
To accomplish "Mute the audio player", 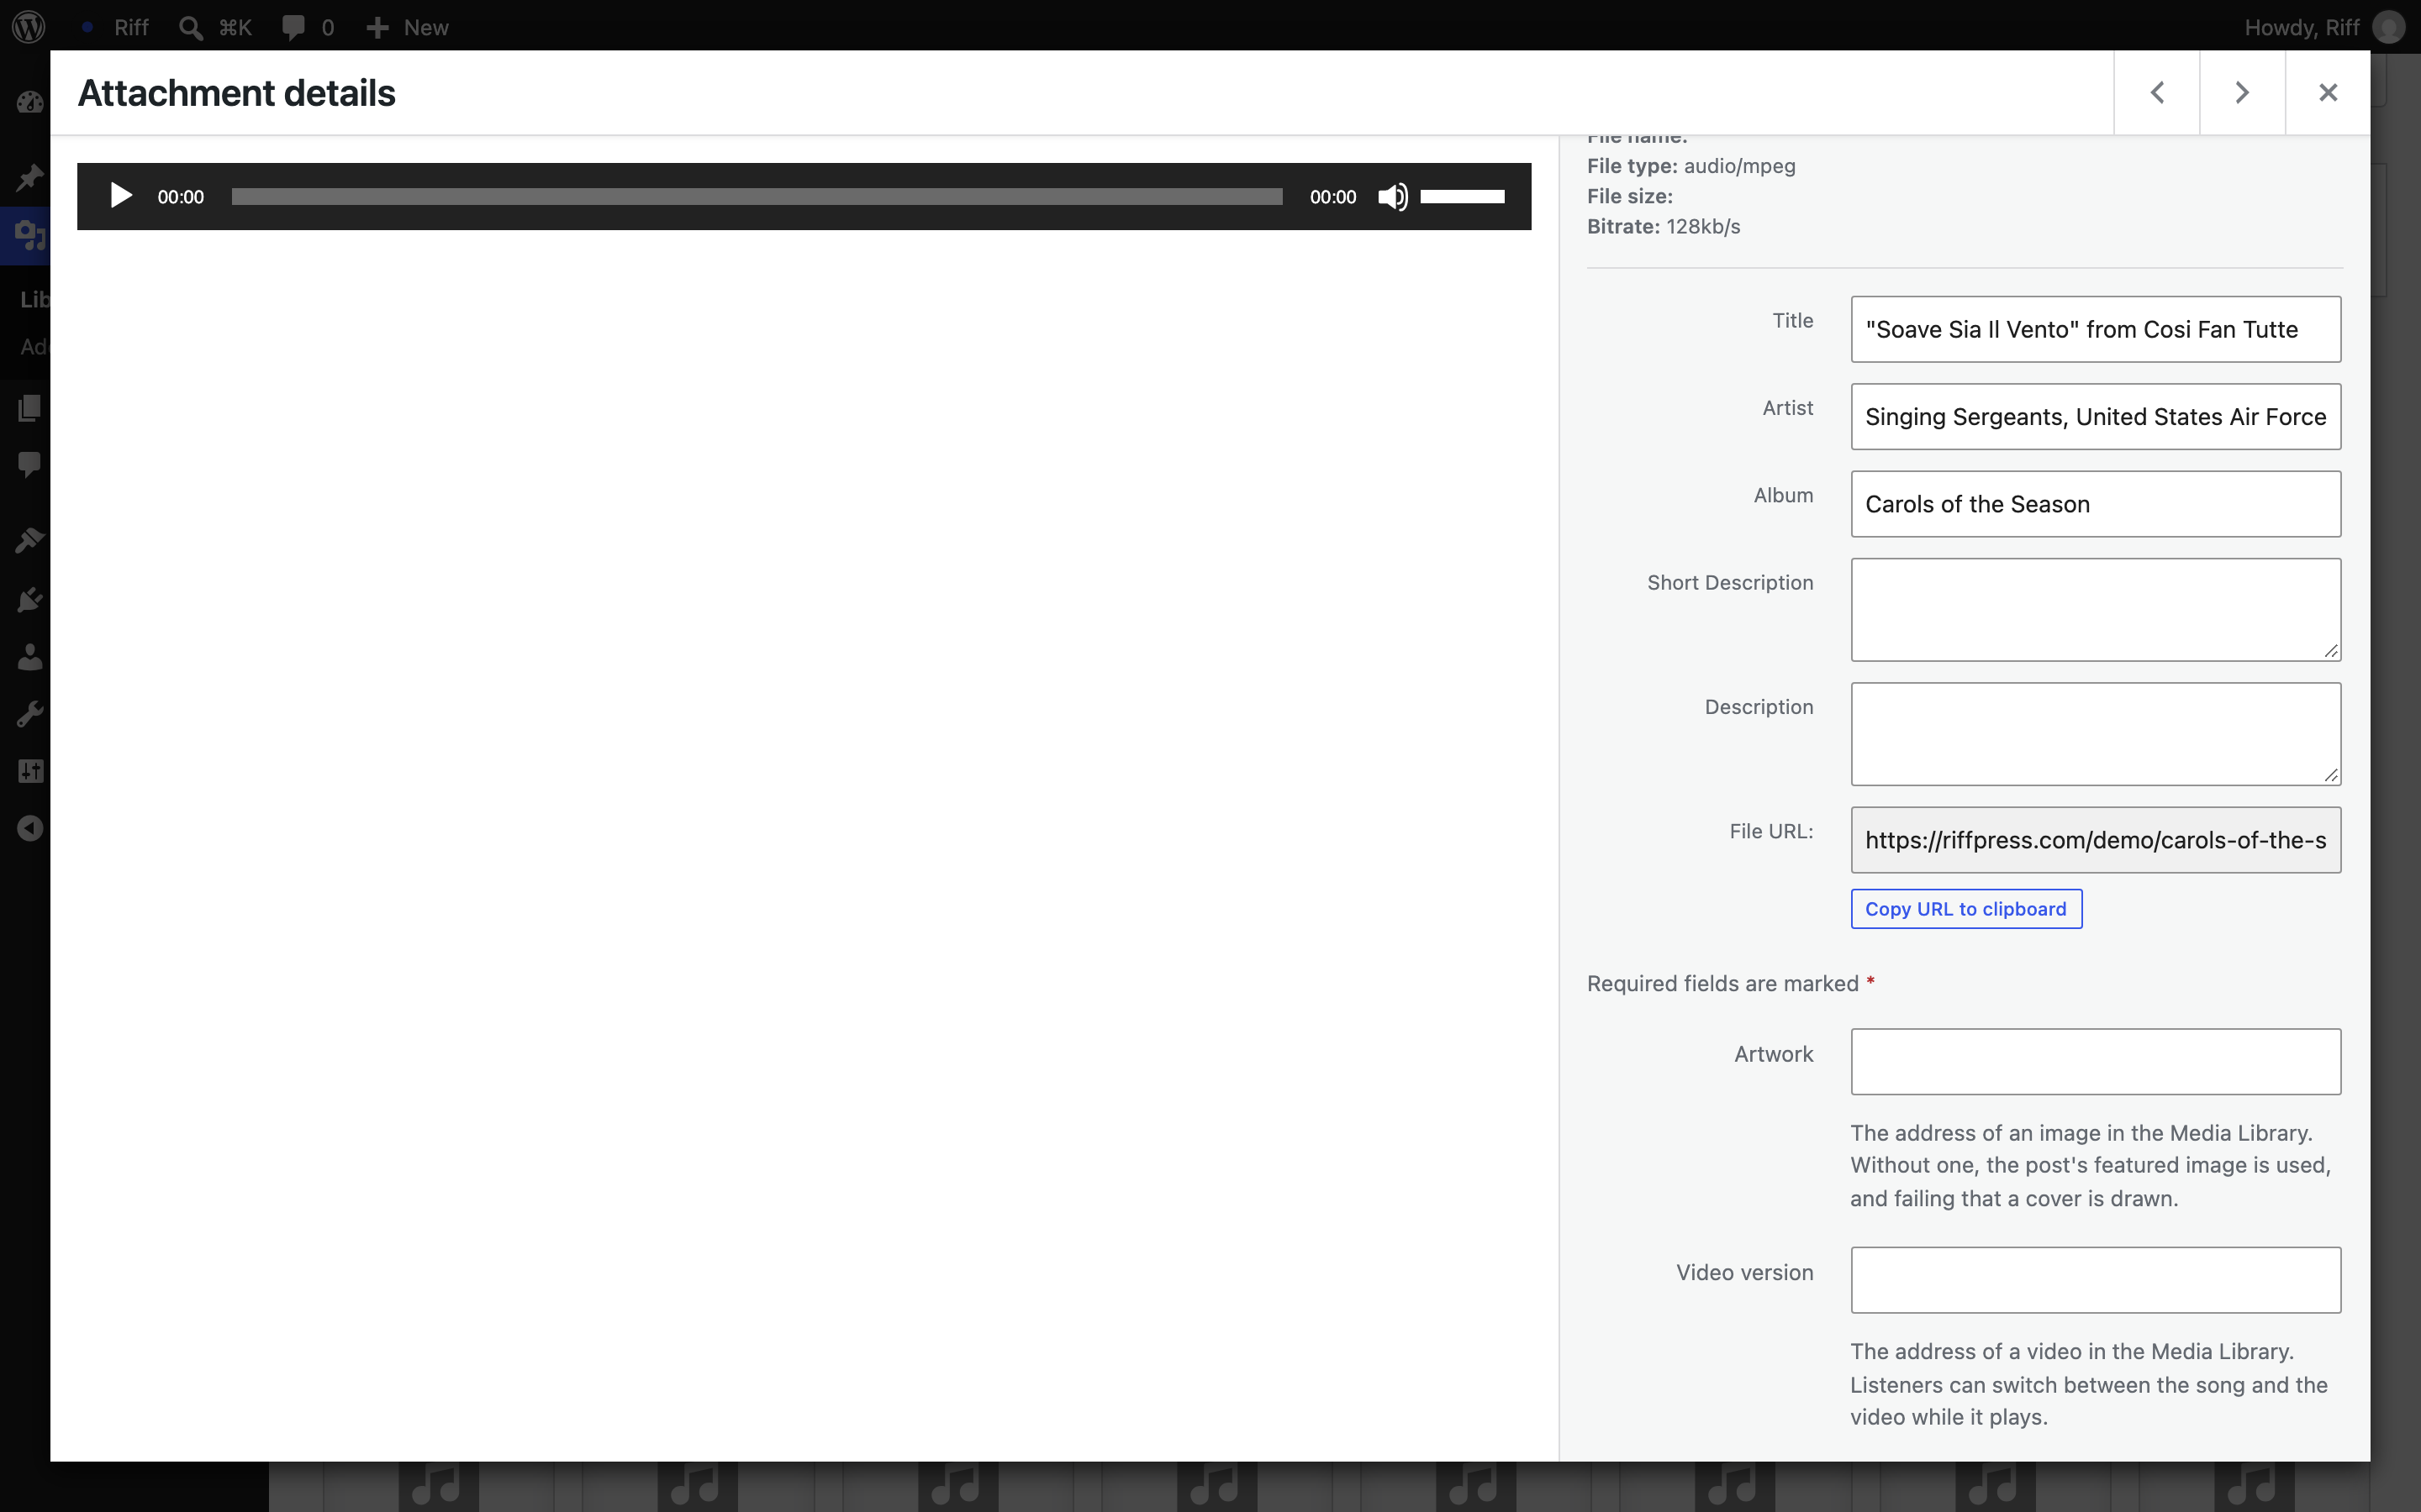I will tap(1393, 196).
